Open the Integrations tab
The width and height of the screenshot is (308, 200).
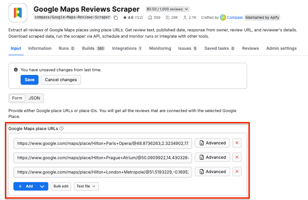[x=127, y=48]
